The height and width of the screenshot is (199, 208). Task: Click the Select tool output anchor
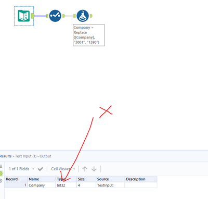click(x=63, y=16)
